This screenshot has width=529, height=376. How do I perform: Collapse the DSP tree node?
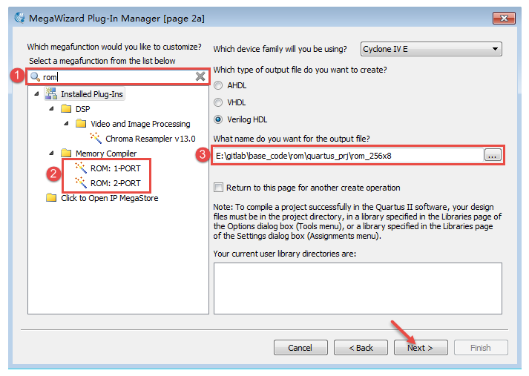pyautogui.click(x=51, y=108)
